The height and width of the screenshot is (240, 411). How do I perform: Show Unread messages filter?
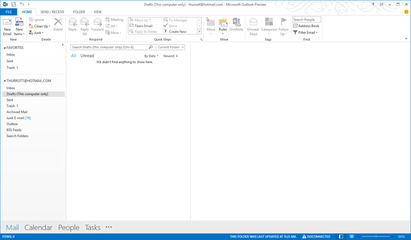point(87,56)
